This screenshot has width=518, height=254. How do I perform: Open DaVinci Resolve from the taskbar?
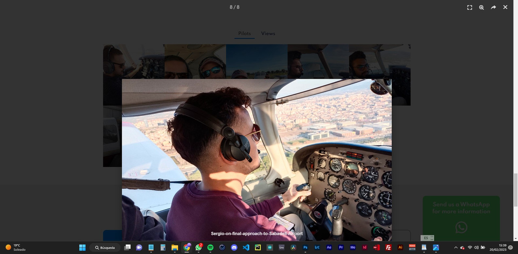(293, 248)
